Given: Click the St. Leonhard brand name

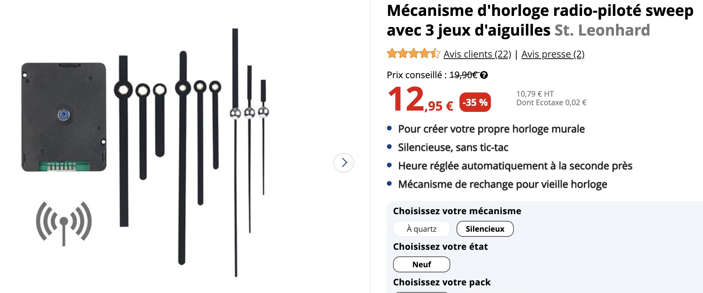Looking at the screenshot, I should 602,31.
